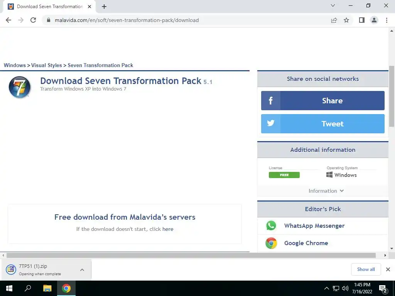Click the Facebook f icon

270,101
